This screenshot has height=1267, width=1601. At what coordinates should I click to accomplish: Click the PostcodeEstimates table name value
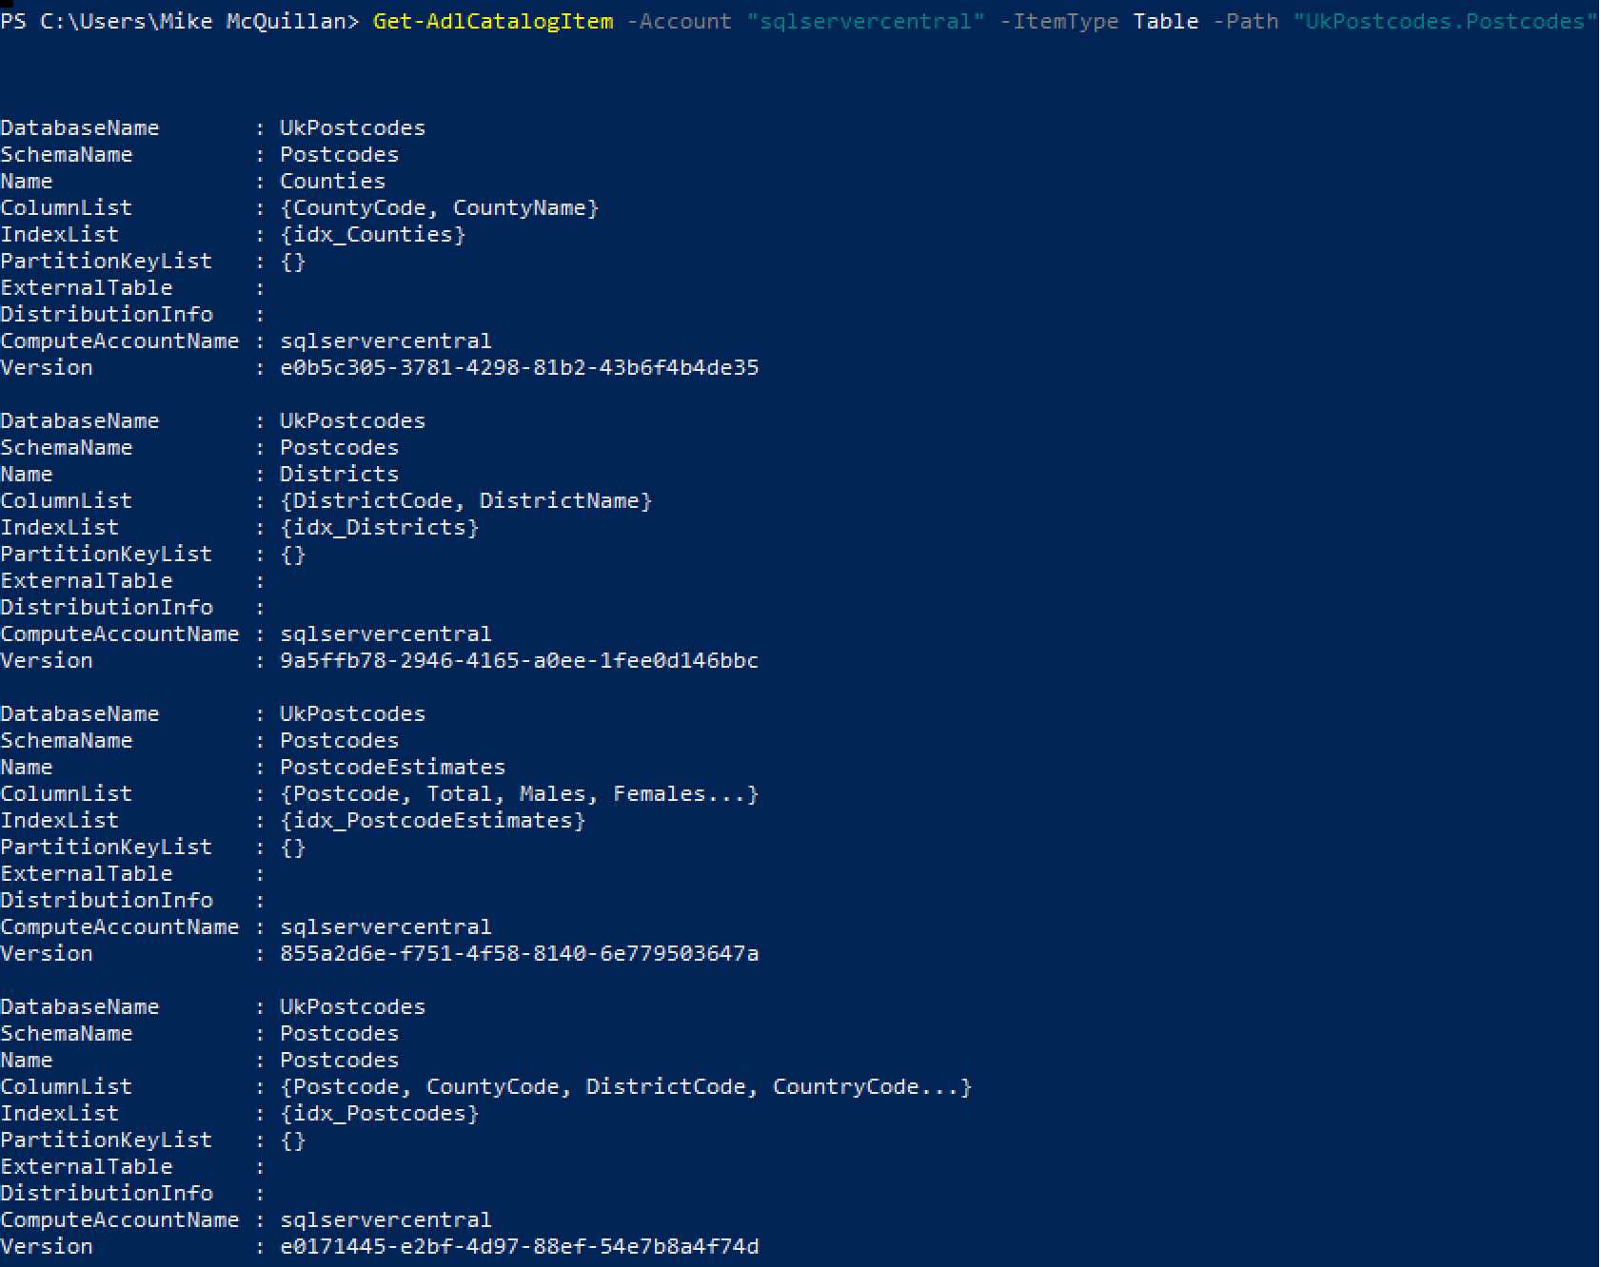point(392,767)
